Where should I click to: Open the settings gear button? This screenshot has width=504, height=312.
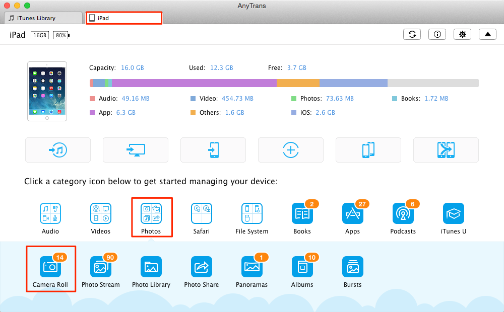pos(462,34)
